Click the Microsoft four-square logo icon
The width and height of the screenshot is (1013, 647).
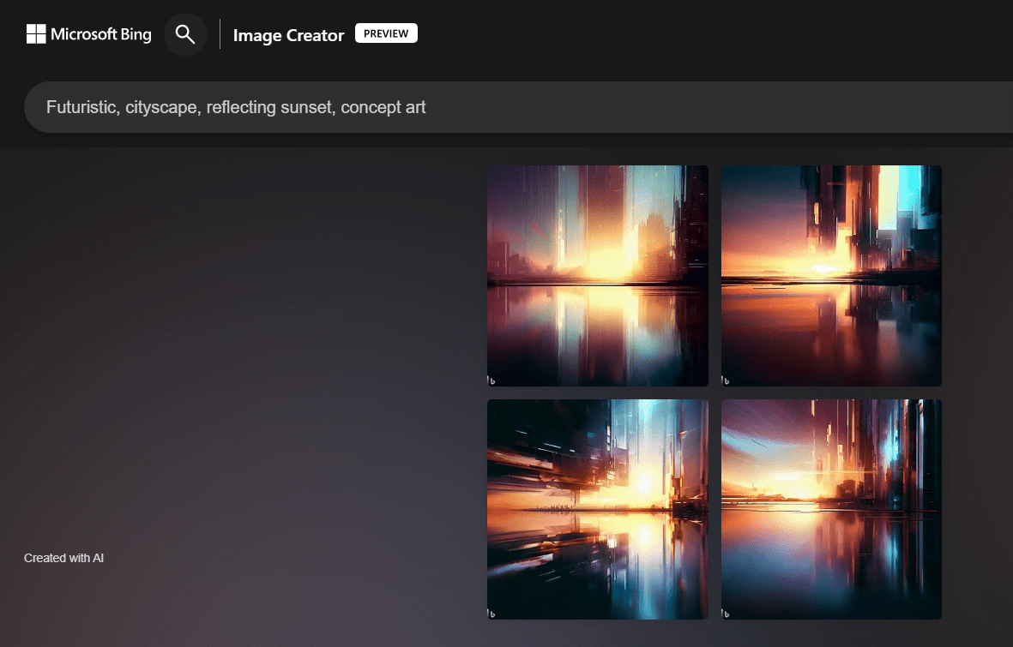click(x=35, y=33)
